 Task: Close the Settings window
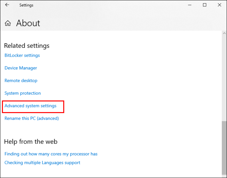pyautogui.click(x=219, y=5)
